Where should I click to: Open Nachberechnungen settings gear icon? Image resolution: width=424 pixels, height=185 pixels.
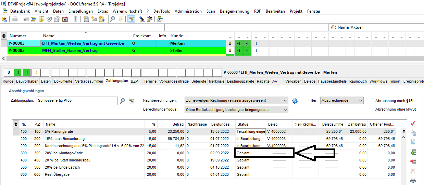tap(295, 101)
